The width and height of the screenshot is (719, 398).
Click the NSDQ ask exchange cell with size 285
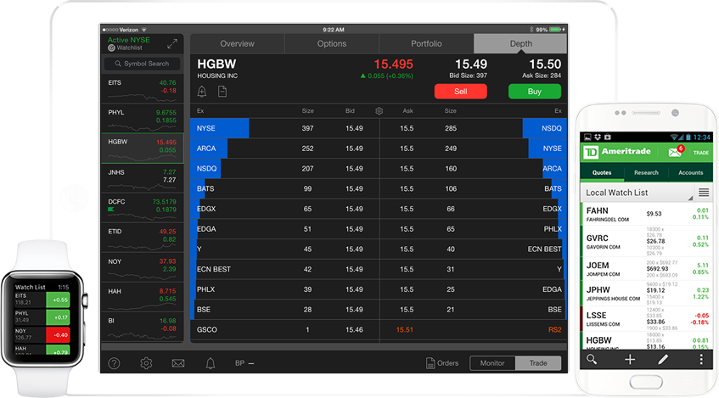tap(545, 128)
